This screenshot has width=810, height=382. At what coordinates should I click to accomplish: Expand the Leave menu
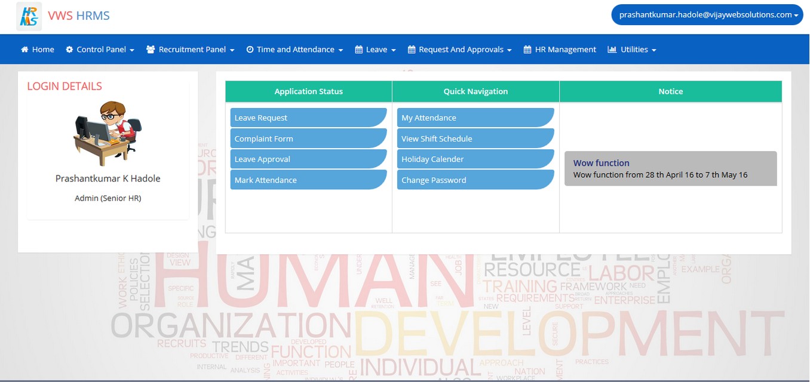375,49
